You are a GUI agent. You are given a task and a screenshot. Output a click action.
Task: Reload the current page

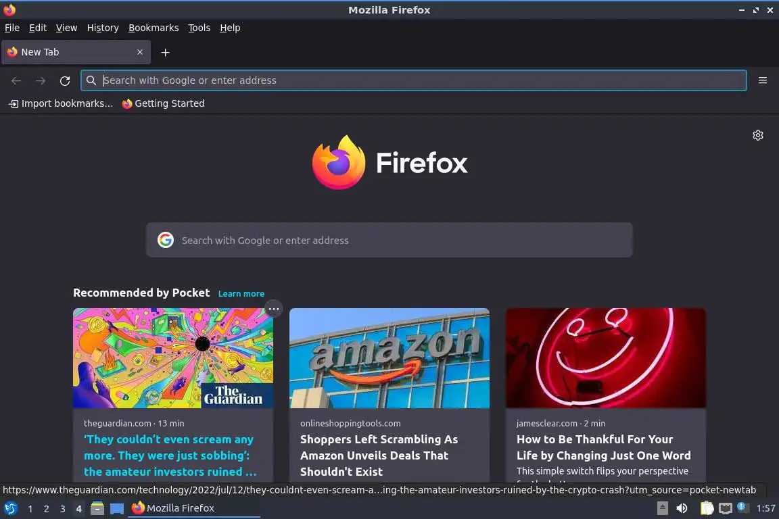pos(65,80)
